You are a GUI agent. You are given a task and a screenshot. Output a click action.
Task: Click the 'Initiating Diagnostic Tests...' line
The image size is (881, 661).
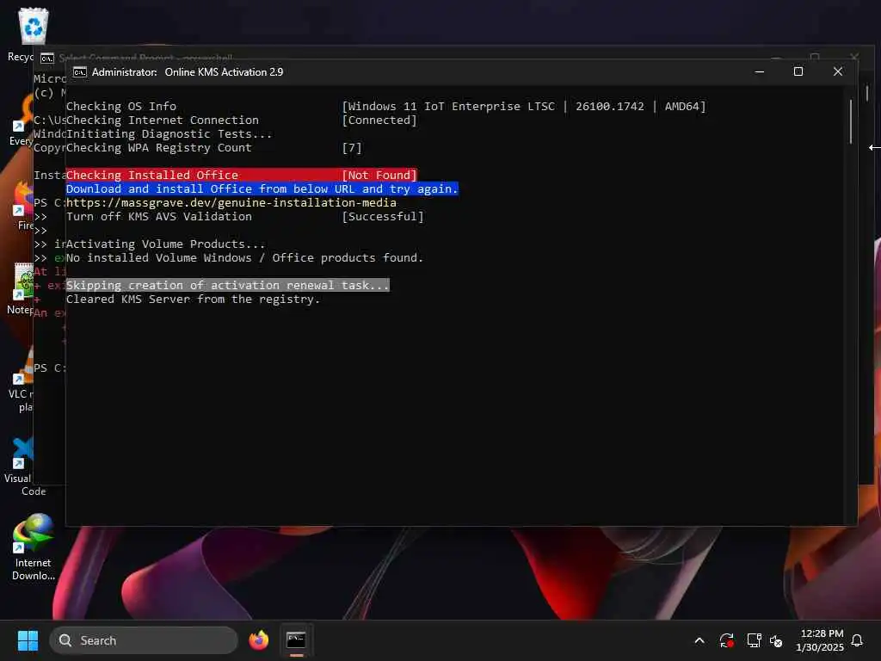[x=169, y=133]
